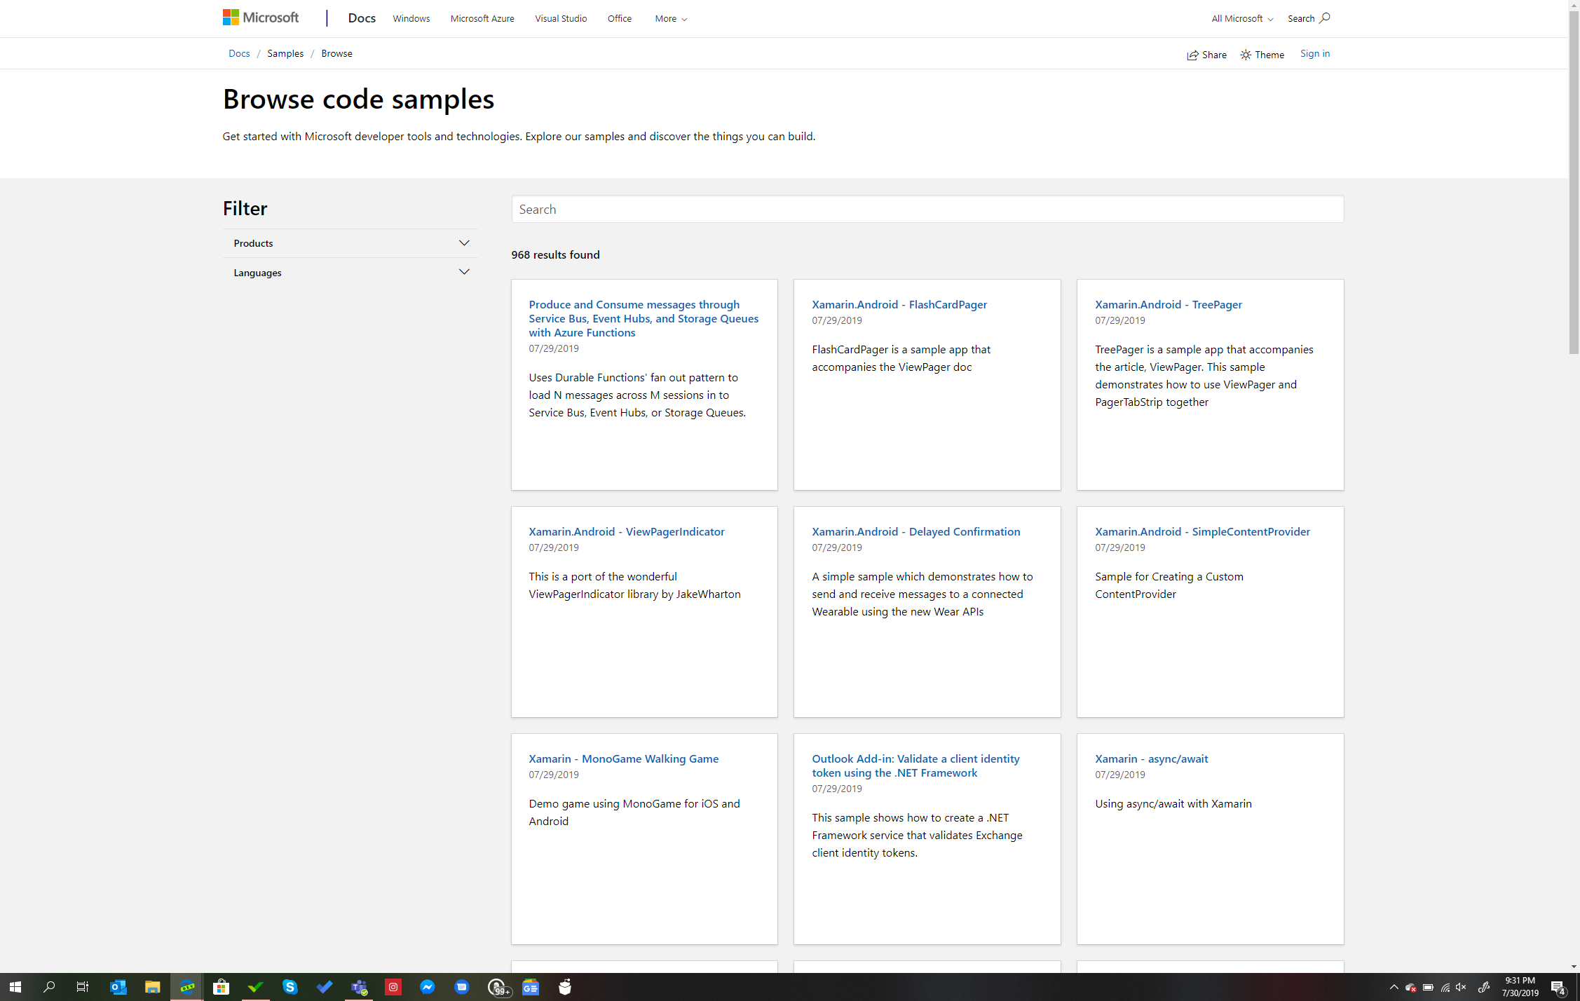The width and height of the screenshot is (1580, 1001).
Task: Open Outlook from the taskbar
Action: (118, 987)
